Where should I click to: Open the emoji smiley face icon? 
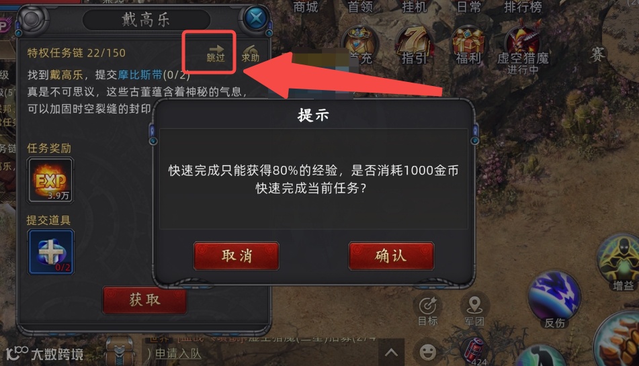coord(427,352)
